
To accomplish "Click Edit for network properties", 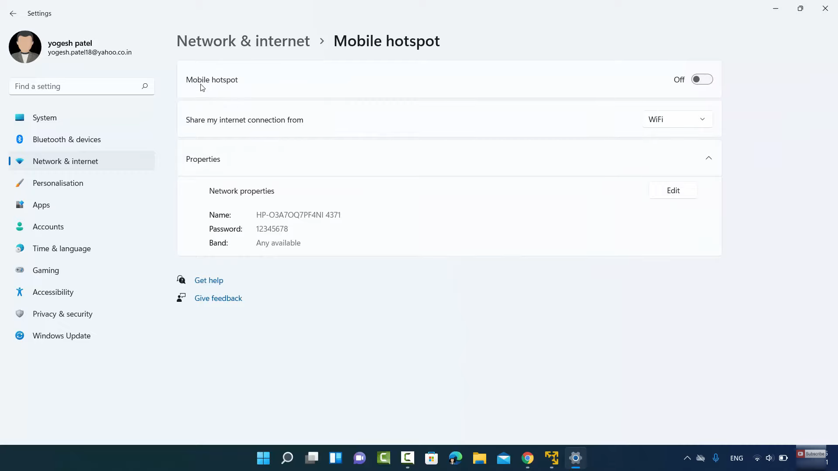I will [673, 191].
